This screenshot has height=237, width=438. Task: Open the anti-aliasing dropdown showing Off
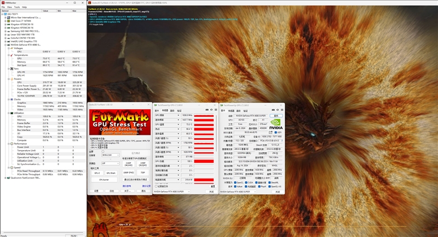click(x=111, y=163)
